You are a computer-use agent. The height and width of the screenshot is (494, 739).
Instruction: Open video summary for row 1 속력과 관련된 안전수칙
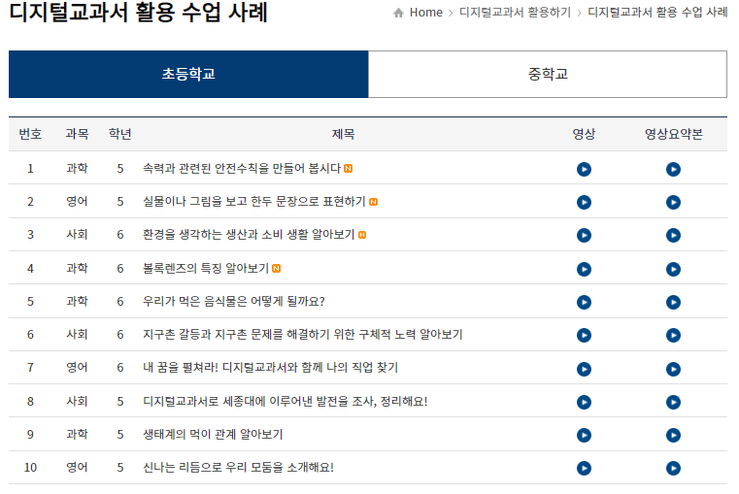coord(673,169)
